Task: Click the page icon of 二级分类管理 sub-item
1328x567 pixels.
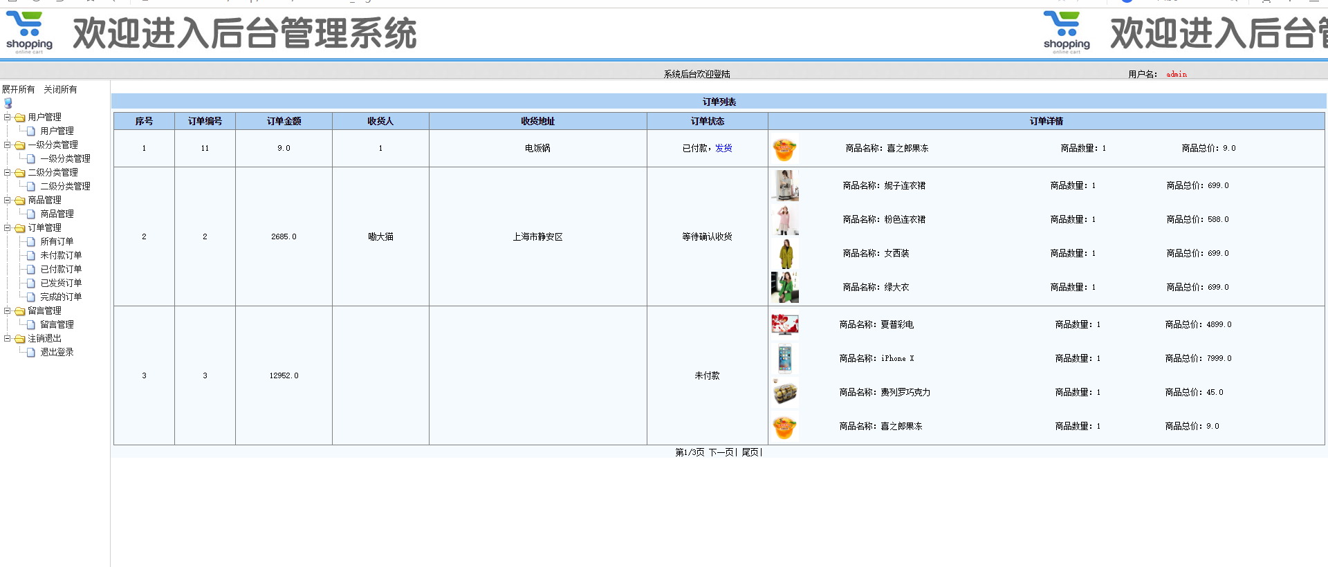Action: 31,186
